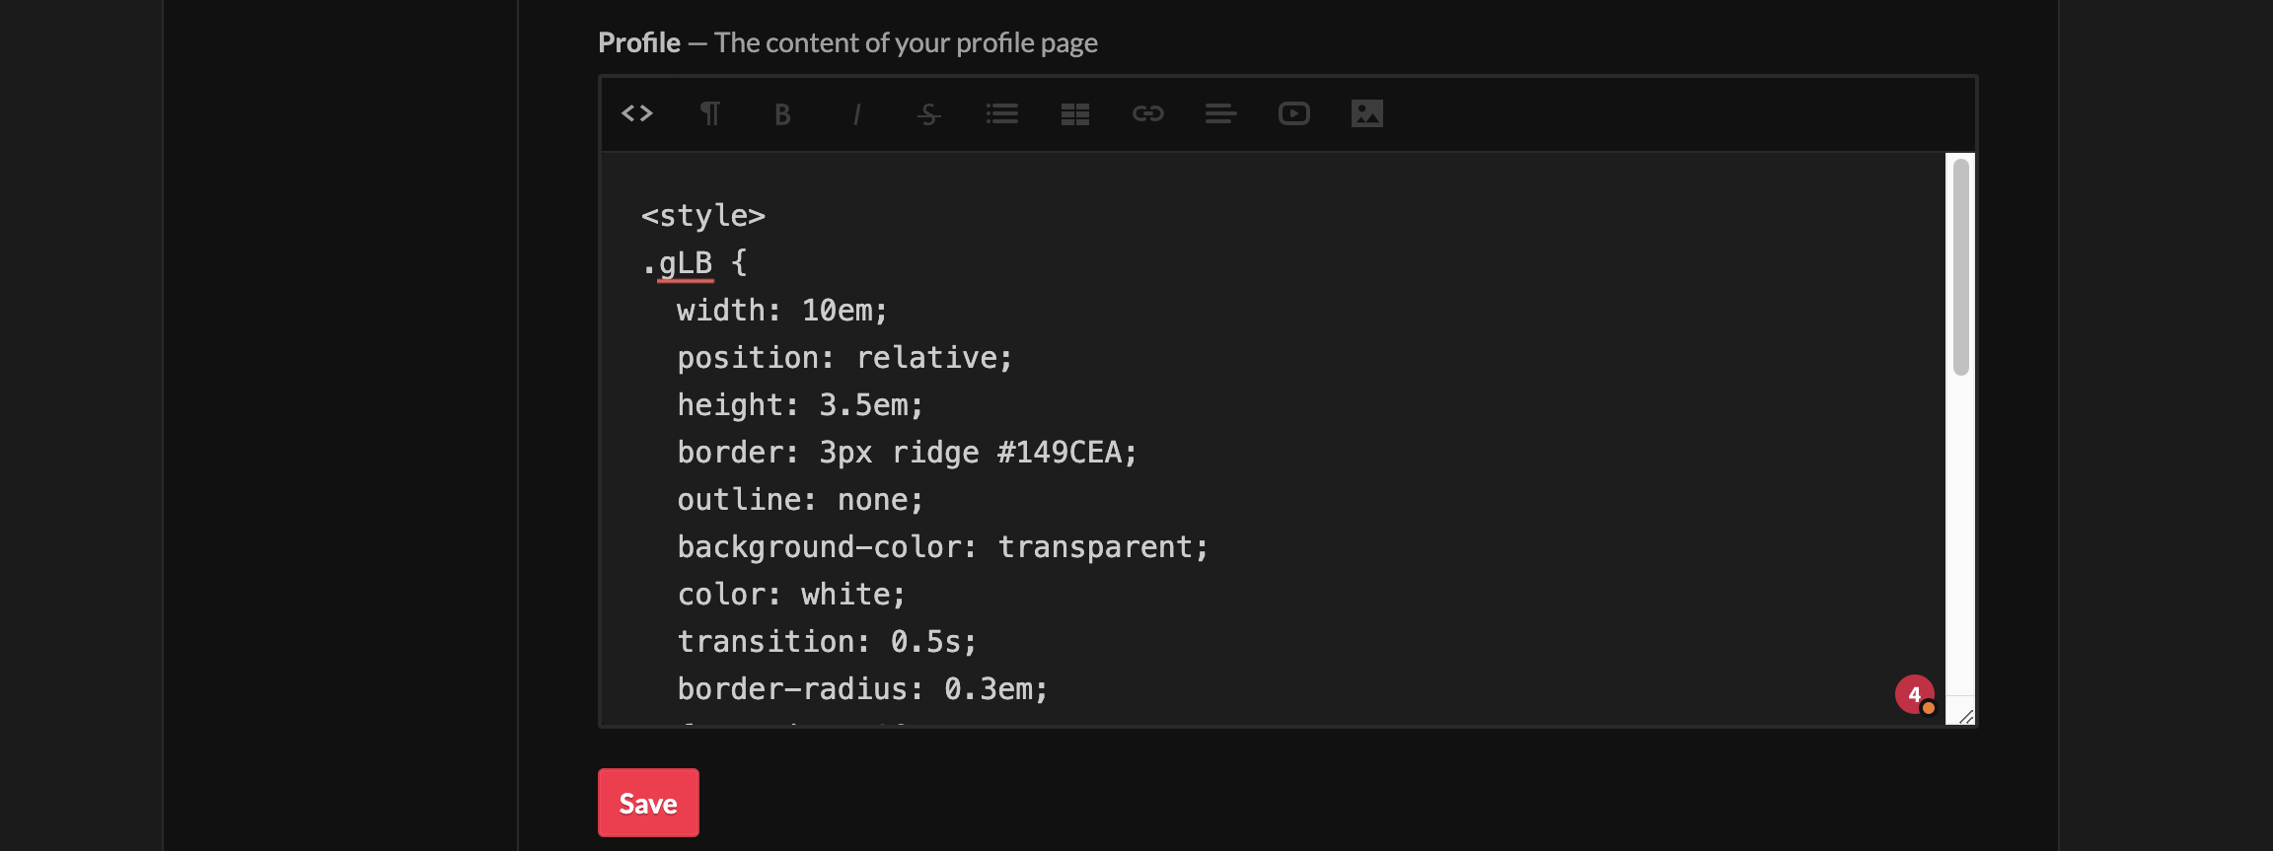Click the 'outline: none;' line
Image resolution: width=2273 pixels, height=851 pixels.
point(800,500)
